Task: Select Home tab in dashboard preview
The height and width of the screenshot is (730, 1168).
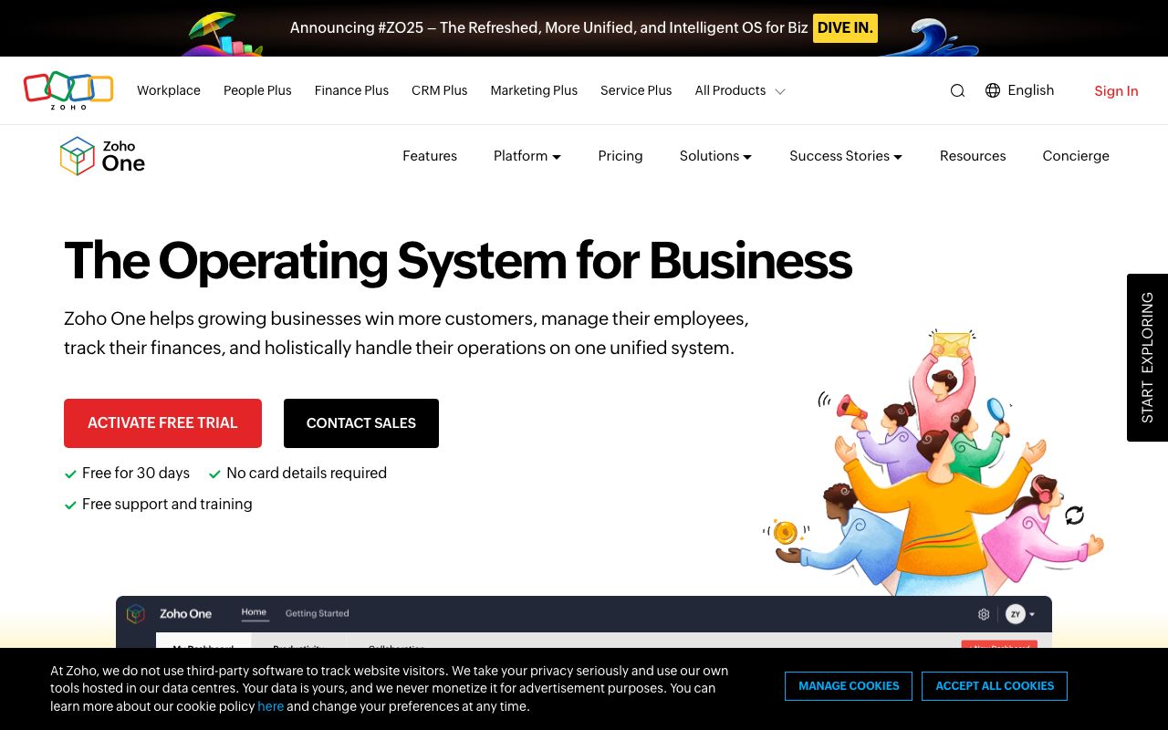Action: (x=254, y=613)
